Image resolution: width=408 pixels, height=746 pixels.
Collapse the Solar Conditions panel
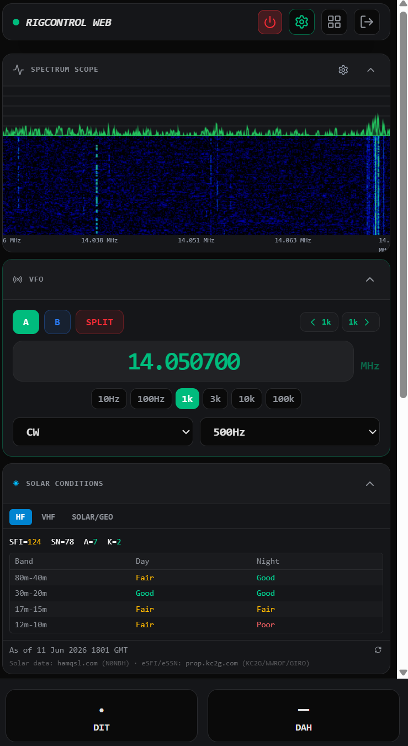click(x=370, y=483)
